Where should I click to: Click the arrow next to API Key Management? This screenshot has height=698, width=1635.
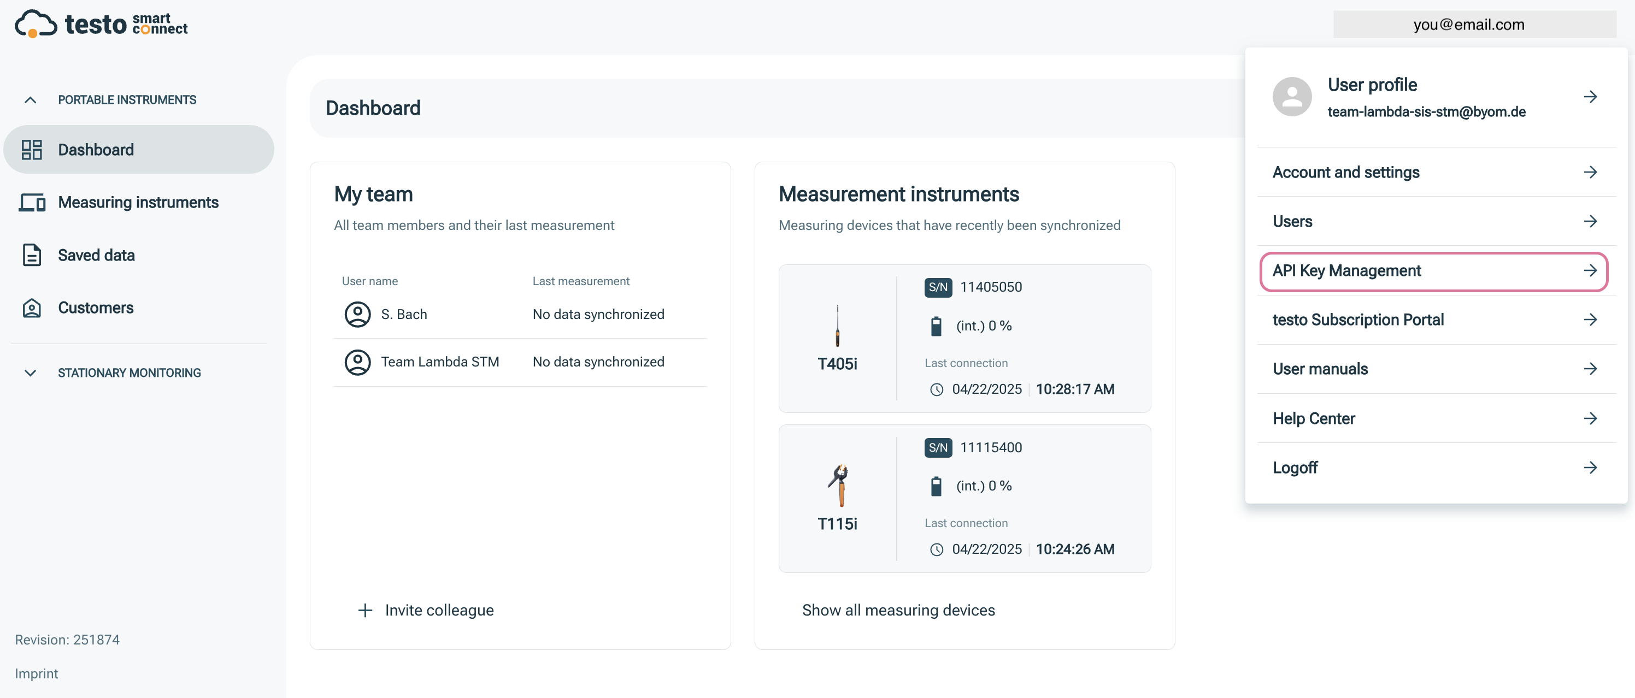point(1591,270)
